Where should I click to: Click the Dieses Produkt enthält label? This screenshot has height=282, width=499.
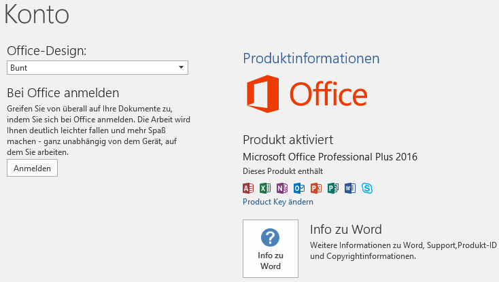pyautogui.click(x=283, y=171)
